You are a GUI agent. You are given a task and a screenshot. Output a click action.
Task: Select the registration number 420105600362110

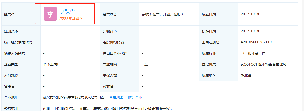point(256,42)
